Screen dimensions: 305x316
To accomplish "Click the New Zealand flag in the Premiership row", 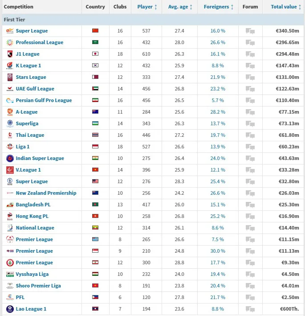I will pyautogui.click(x=95, y=193).
